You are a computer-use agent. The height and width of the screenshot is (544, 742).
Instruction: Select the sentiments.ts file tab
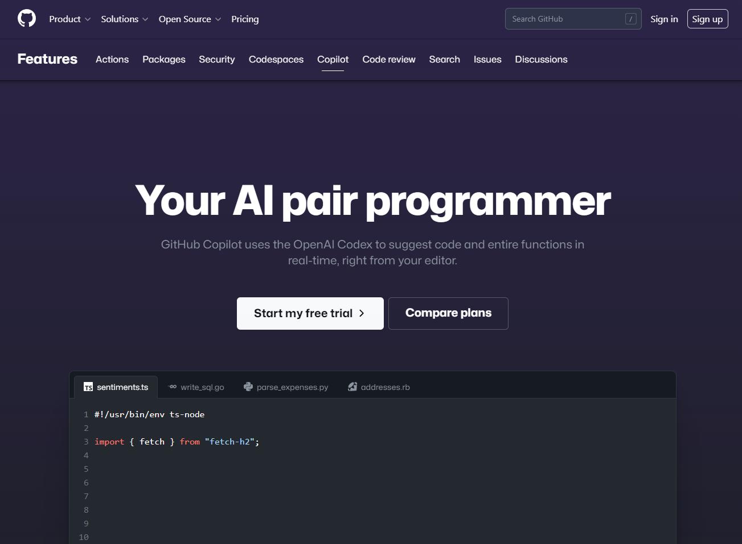[x=116, y=387]
